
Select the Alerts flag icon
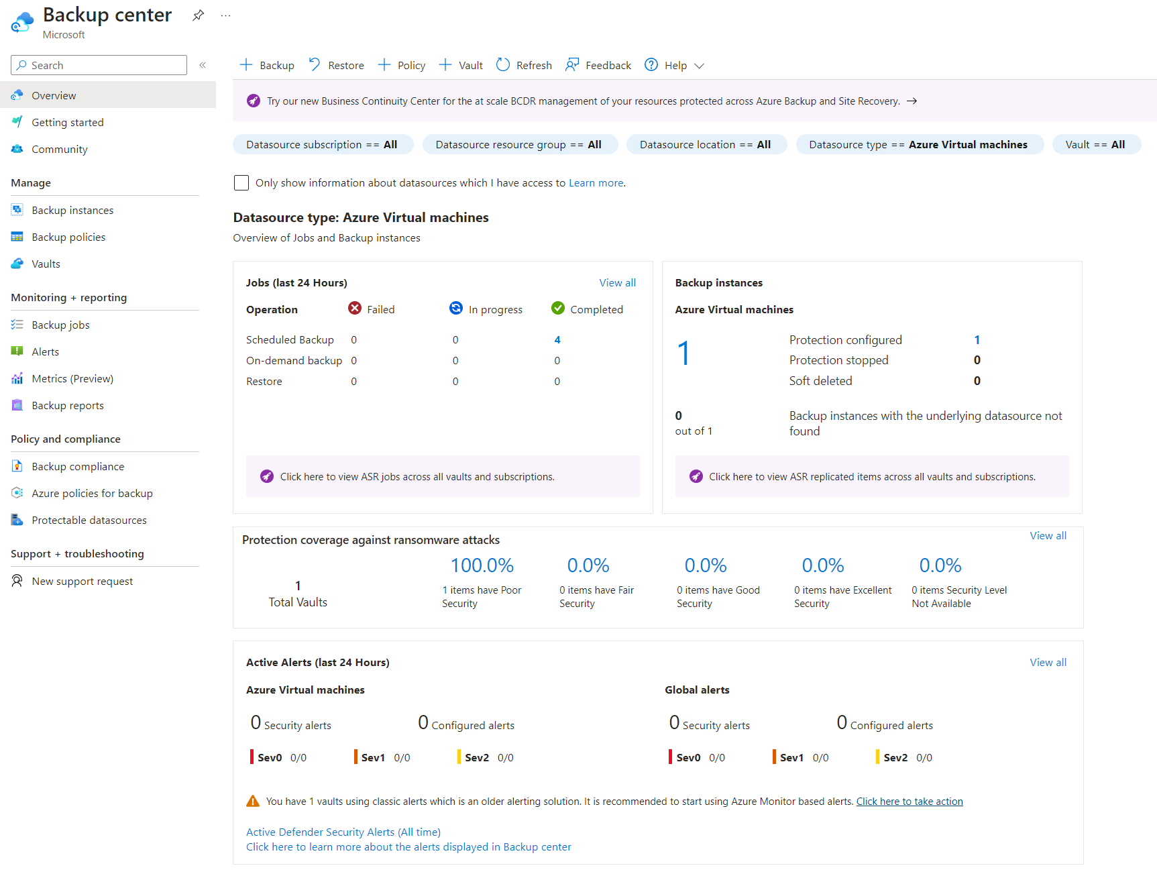click(17, 351)
